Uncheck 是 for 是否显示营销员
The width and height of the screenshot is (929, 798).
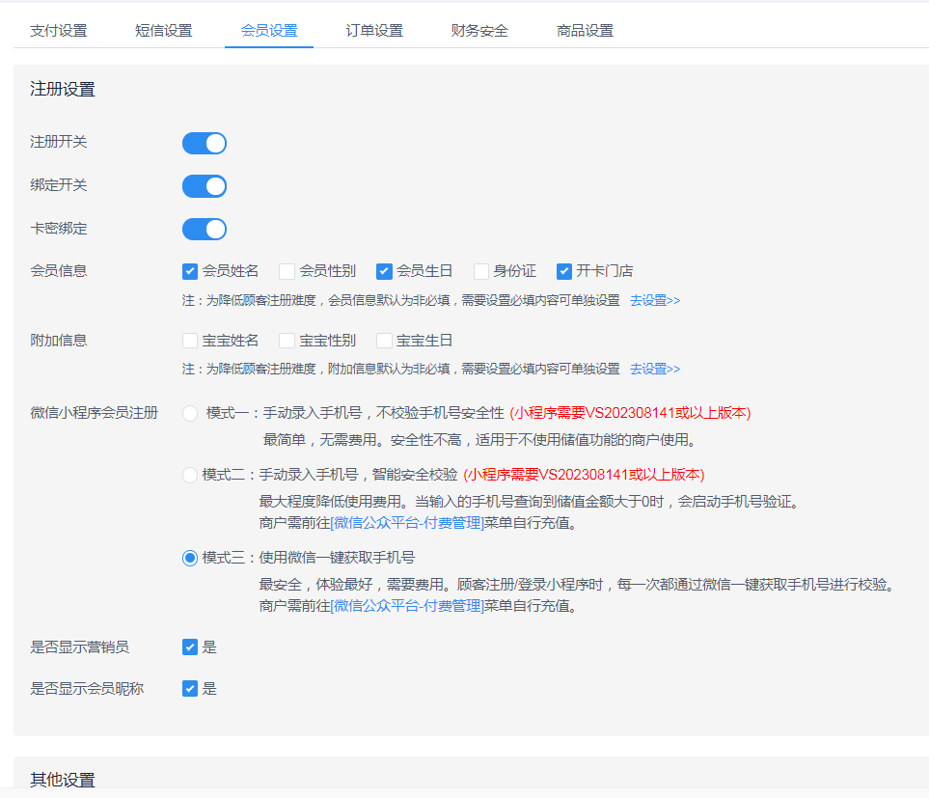[190, 647]
